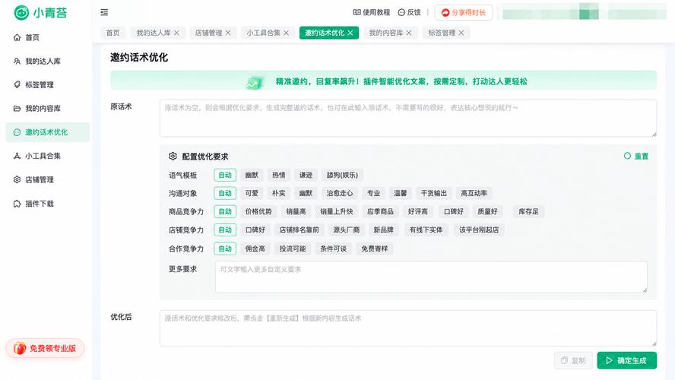Image resolution: width=675 pixels, height=380 pixels.
Task: Select the 免费寄样 tag
Action: [x=375, y=249]
